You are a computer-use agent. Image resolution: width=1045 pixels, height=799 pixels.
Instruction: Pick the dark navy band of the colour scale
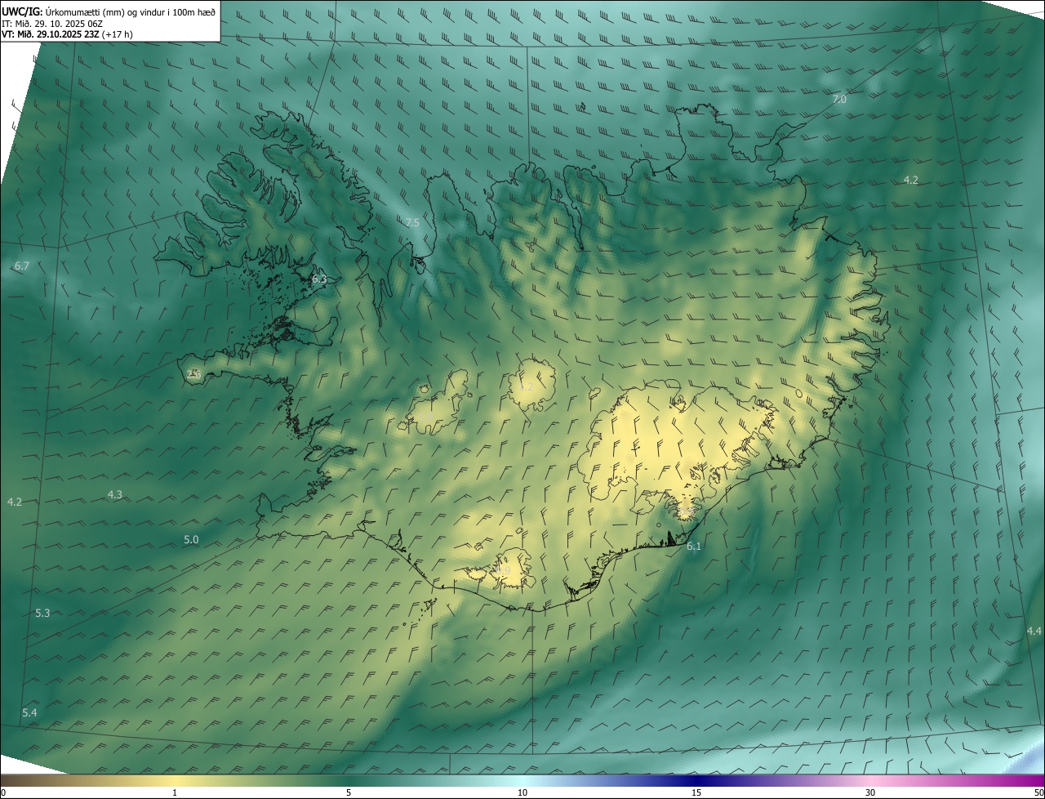click(x=696, y=780)
